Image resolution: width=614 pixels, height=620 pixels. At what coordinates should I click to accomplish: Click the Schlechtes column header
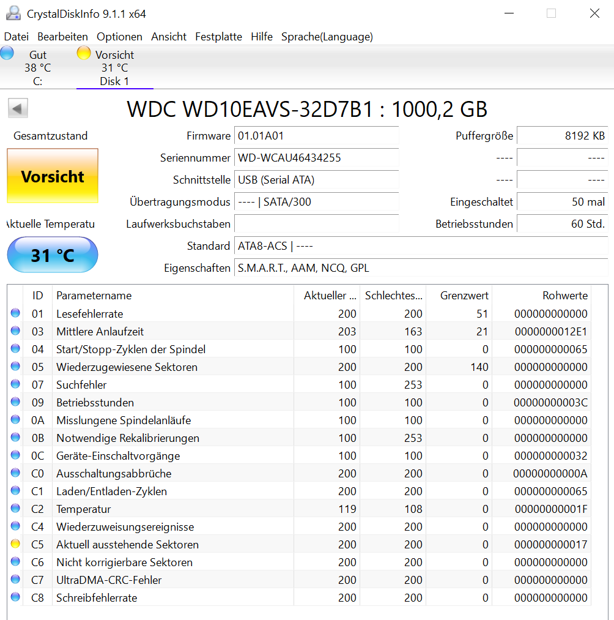click(x=393, y=296)
